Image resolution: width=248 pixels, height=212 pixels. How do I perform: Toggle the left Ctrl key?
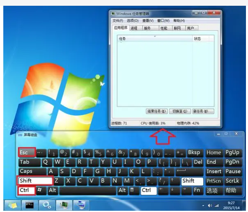(27, 190)
